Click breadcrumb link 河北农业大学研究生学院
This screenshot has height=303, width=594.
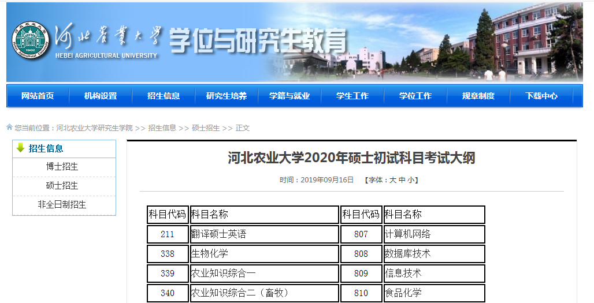pyautogui.click(x=95, y=128)
